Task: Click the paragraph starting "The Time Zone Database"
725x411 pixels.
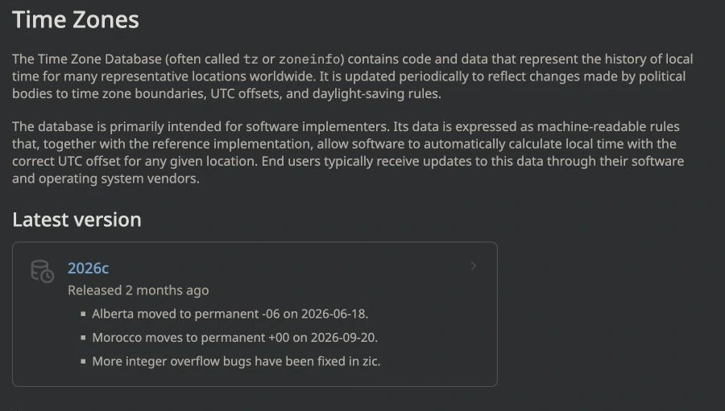Action: 352,76
